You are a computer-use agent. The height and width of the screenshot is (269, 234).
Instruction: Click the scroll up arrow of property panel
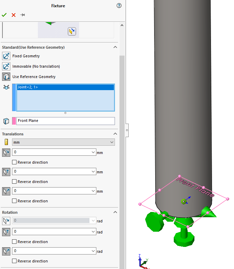122,26
